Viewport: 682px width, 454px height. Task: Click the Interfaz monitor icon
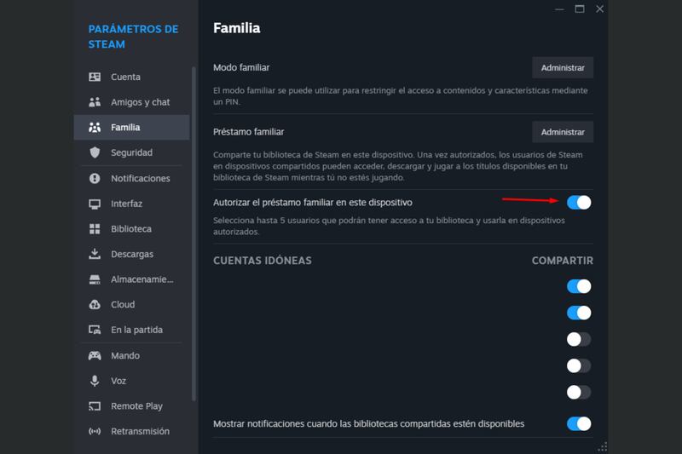[x=95, y=204]
